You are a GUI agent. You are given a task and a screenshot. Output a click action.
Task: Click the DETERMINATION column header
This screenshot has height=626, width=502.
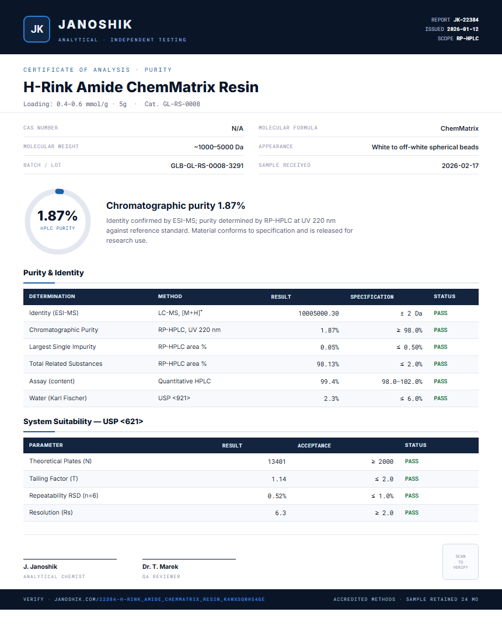click(x=52, y=296)
